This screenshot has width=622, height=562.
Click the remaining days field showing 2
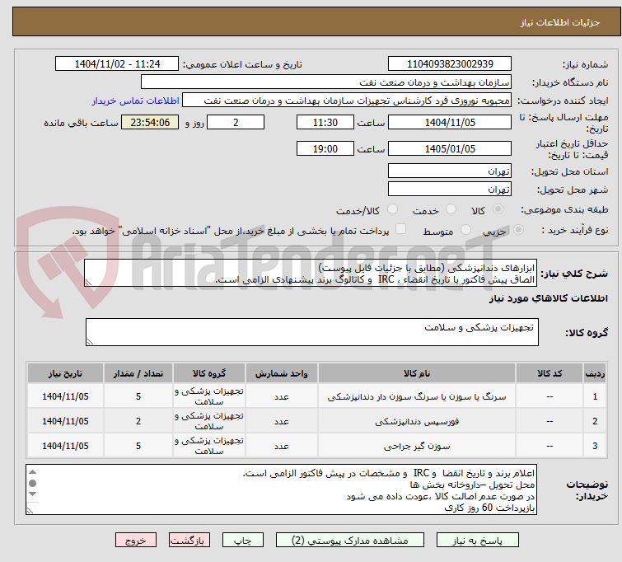coord(236,122)
